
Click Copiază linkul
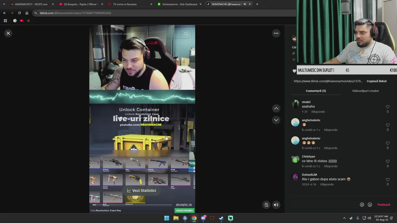377,81
